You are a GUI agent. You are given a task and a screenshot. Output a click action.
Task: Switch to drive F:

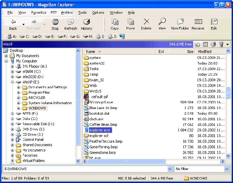tap(62, 36)
